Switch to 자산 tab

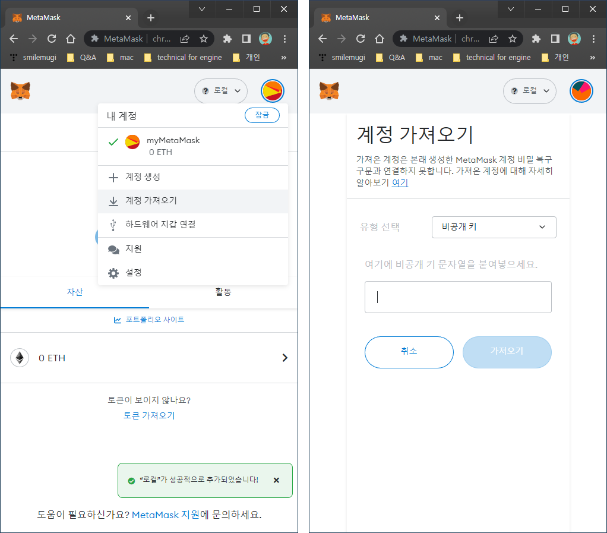pyautogui.click(x=75, y=292)
